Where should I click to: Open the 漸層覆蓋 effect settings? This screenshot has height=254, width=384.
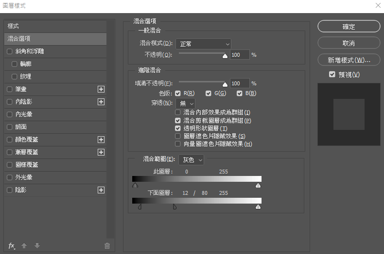click(27, 152)
